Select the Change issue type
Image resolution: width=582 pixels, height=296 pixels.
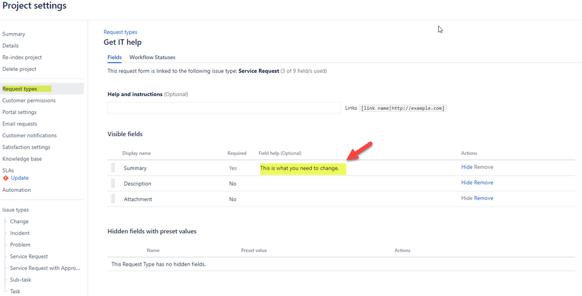point(19,221)
